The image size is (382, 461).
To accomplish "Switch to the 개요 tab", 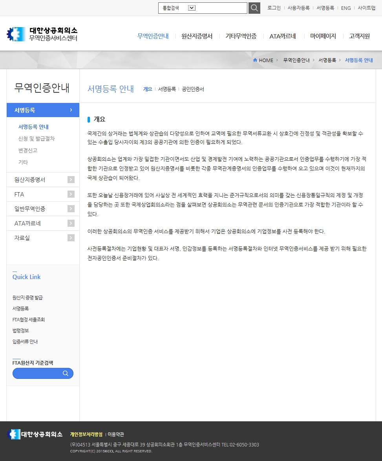I will (148, 89).
